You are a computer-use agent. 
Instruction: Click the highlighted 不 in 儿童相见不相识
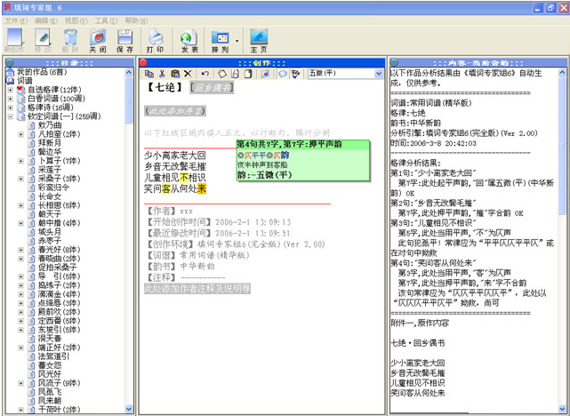184,178
